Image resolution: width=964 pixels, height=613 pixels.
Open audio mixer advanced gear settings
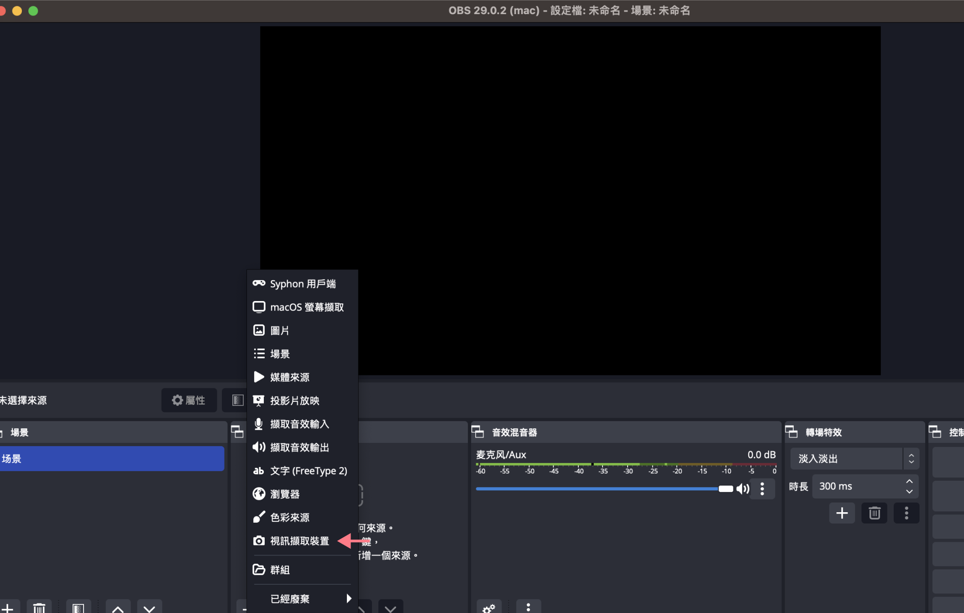488,608
